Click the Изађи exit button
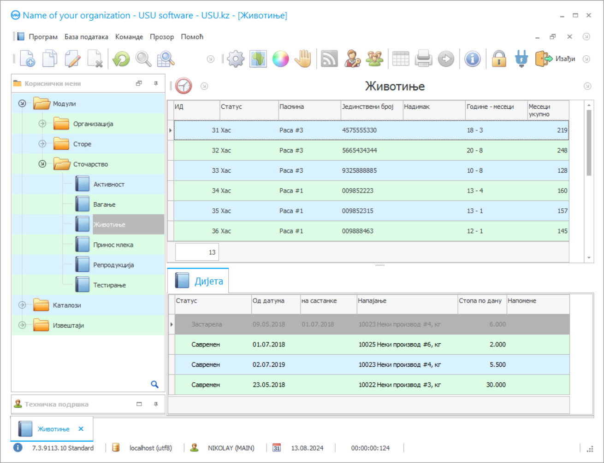The image size is (604, 463). coord(556,59)
